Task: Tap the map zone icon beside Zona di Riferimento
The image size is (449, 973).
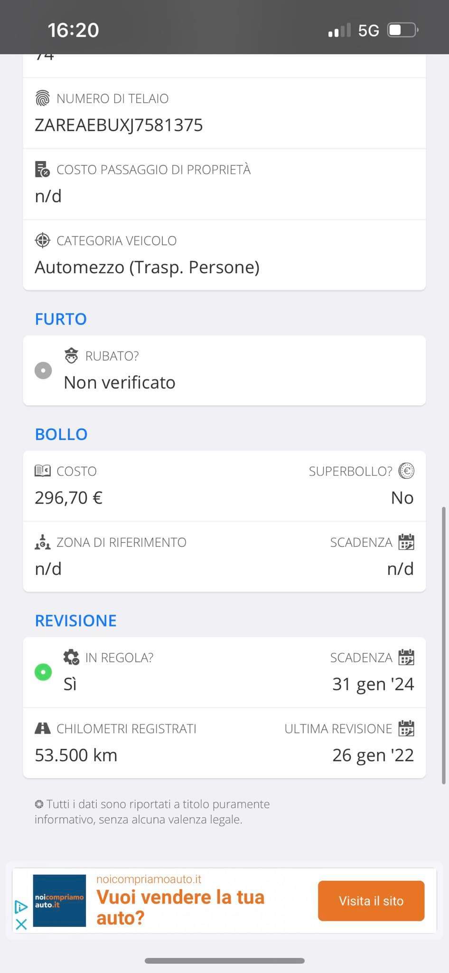Action: coord(43,542)
